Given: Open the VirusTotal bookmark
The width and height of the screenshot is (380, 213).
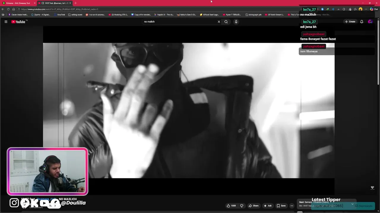Looking at the screenshot, I should pos(59,14).
